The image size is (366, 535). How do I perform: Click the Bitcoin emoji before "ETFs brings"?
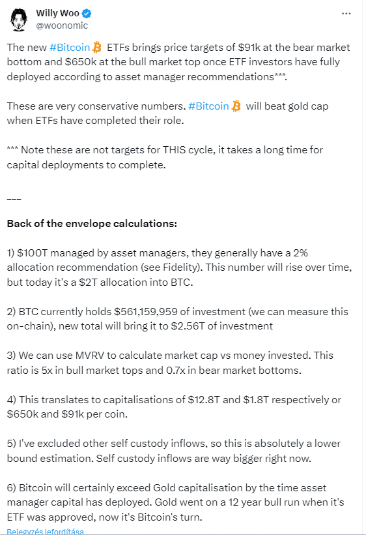click(97, 48)
